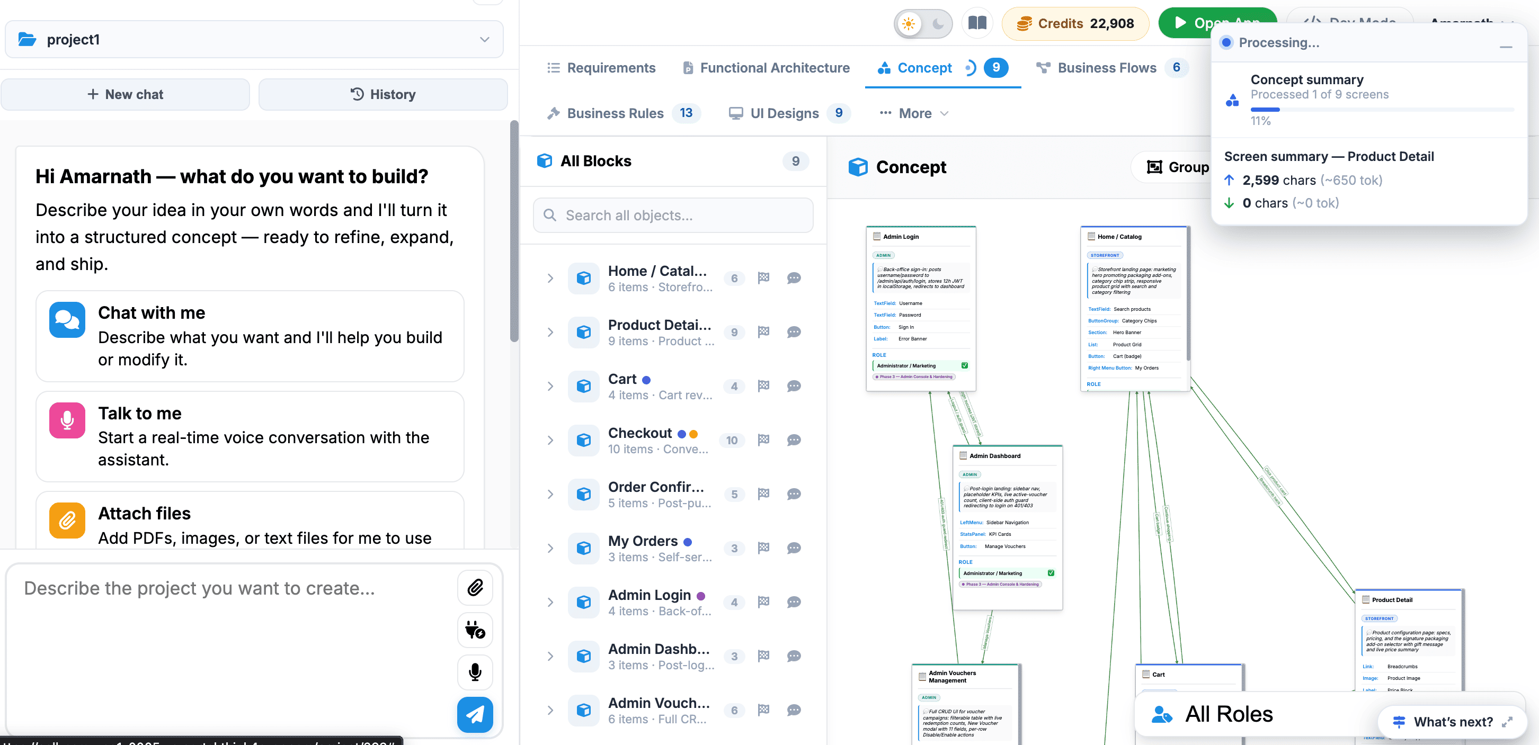Open comments for the Admin Login block
The height and width of the screenshot is (745, 1539).
point(794,603)
